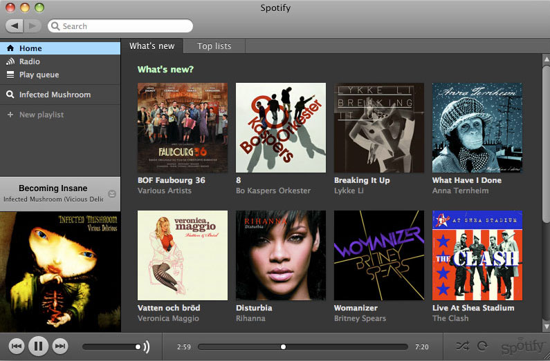Open the BOF Faubourg 36 album cover
Image resolution: width=550 pixels, height=361 pixels.
(x=183, y=128)
